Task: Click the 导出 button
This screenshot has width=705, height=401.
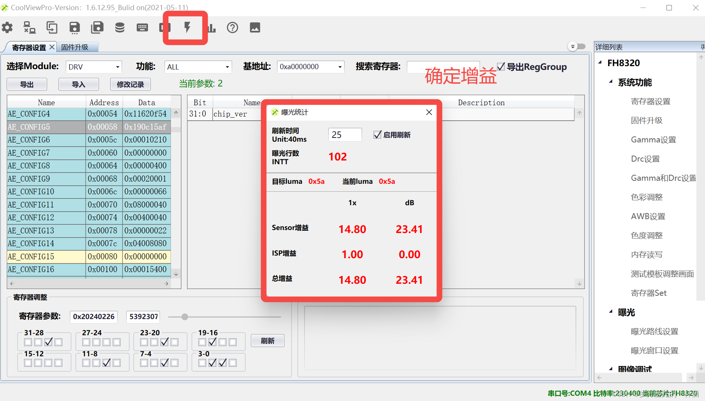Action: click(27, 85)
